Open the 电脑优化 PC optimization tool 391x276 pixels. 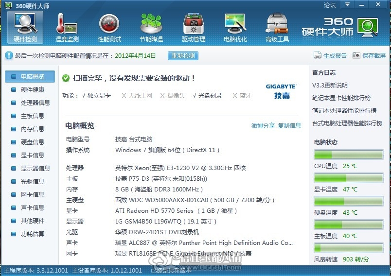[x=235, y=27]
